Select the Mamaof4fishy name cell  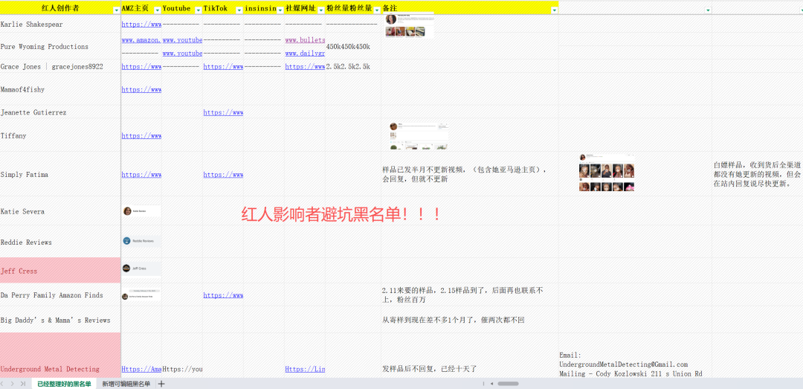60,90
